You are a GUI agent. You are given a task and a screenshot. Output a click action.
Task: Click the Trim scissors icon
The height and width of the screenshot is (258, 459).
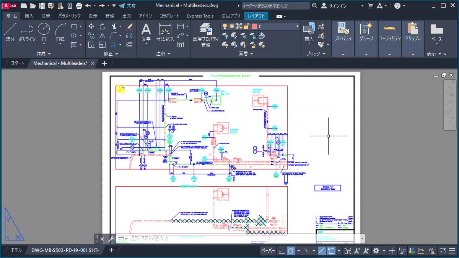(x=114, y=26)
